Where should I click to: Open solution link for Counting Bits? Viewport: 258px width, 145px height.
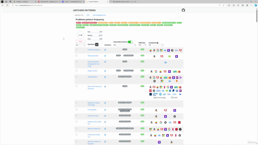(x=105, y=110)
